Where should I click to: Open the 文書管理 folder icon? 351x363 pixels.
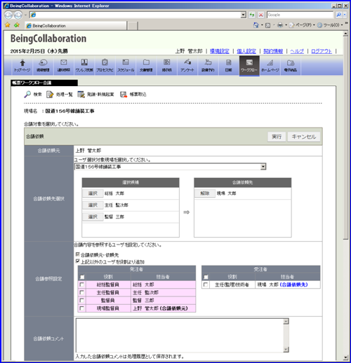[x=146, y=66]
